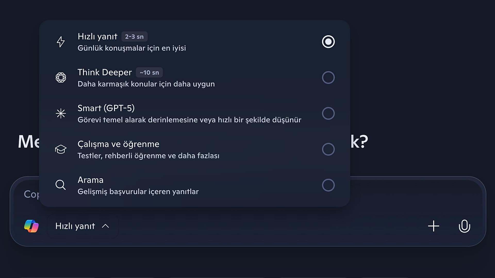Click the colorful Copilot logo icon
The height and width of the screenshot is (278, 495).
click(x=31, y=226)
